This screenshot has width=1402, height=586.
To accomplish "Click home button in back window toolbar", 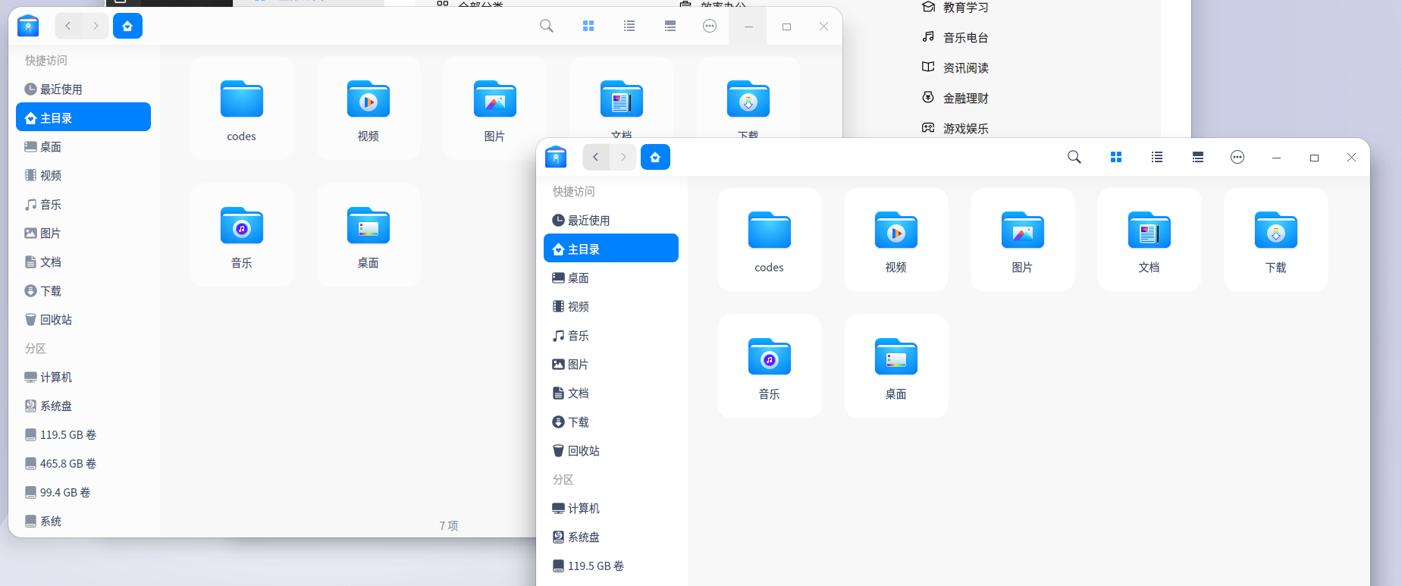I will pyautogui.click(x=127, y=26).
